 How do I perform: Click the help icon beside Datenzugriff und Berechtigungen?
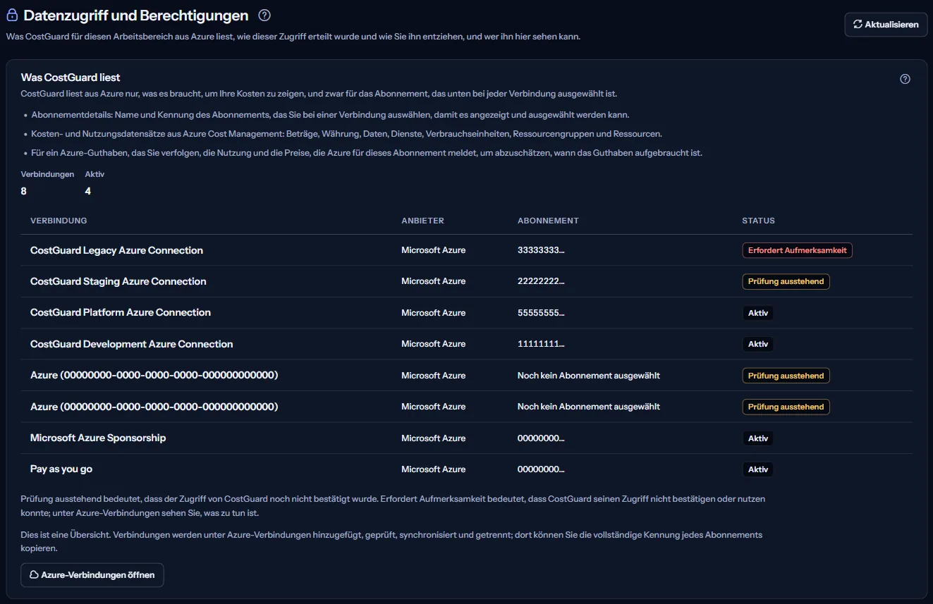[264, 15]
